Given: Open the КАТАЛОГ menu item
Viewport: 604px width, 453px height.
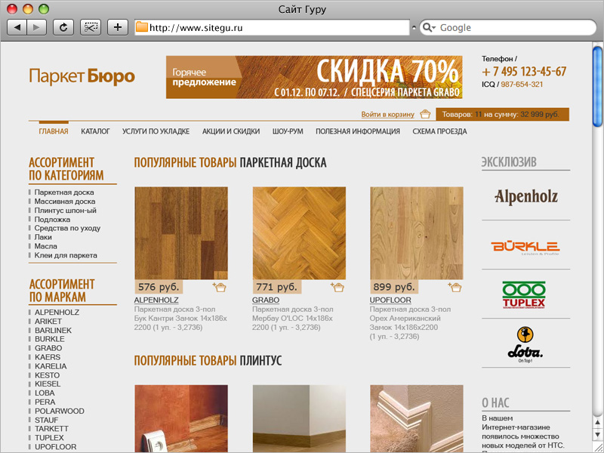Looking at the screenshot, I should coord(96,131).
